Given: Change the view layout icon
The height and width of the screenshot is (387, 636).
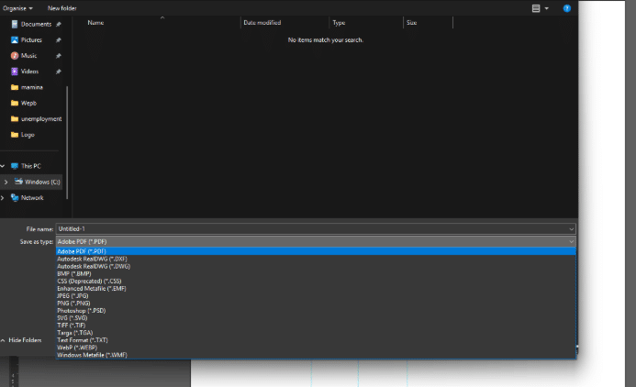Looking at the screenshot, I should coord(536,8).
